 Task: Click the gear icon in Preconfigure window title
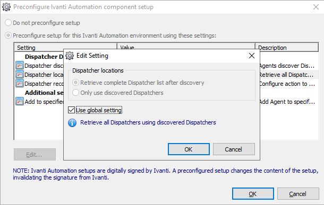(x=6, y=7)
